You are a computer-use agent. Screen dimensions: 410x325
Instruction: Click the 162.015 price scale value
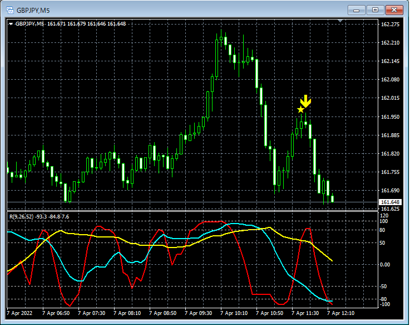[390, 98]
